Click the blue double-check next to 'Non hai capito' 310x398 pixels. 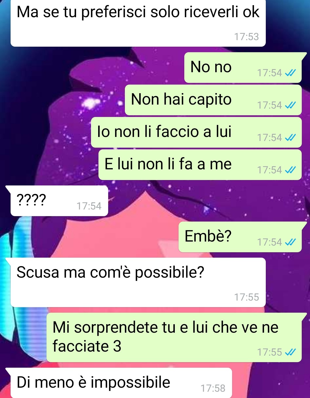tap(290, 105)
